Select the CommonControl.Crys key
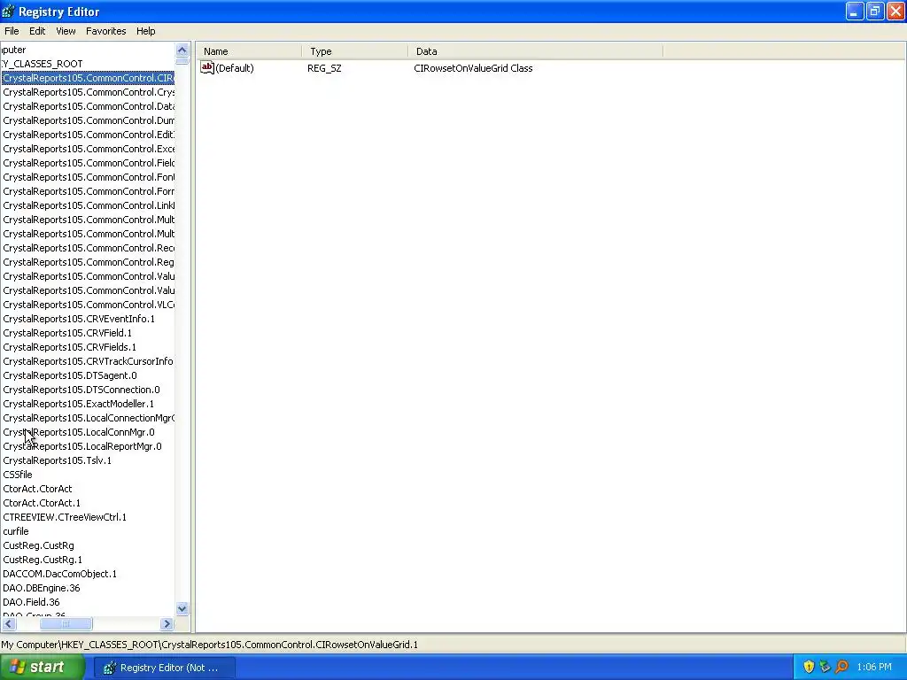The width and height of the screenshot is (907, 680). [88, 92]
